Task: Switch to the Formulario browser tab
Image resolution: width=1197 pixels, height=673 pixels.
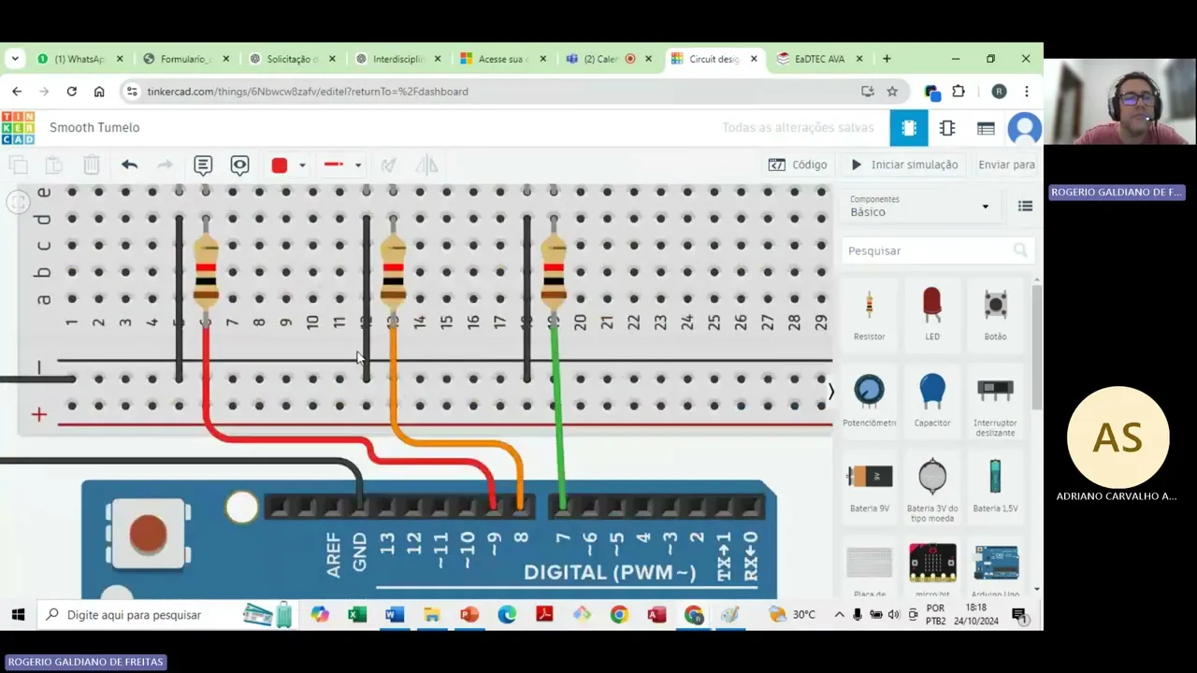Action: [x=186, y=59]
